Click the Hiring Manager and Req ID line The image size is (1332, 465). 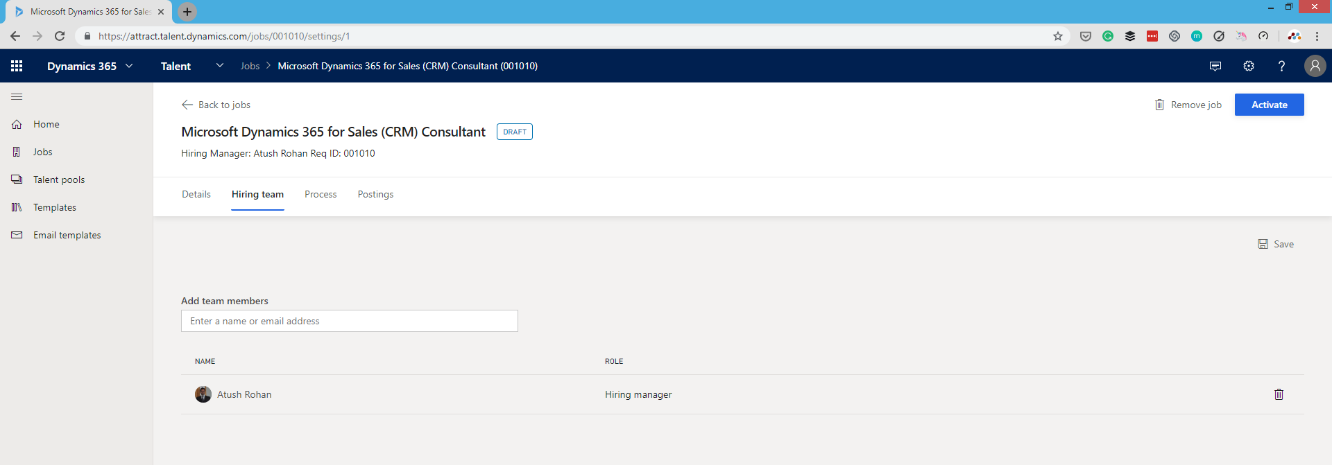[278, 153]
